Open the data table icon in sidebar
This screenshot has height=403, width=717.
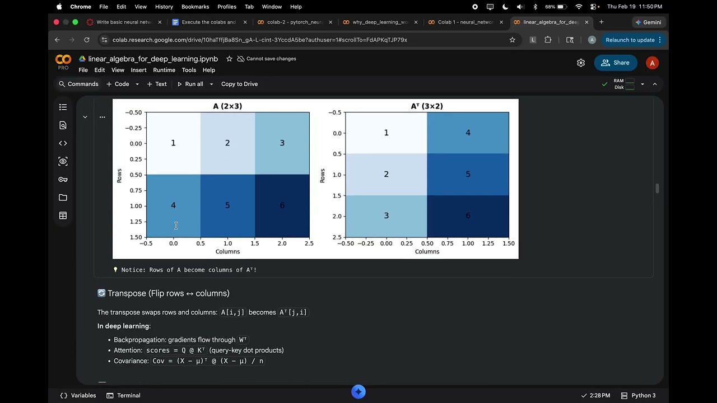63,215
